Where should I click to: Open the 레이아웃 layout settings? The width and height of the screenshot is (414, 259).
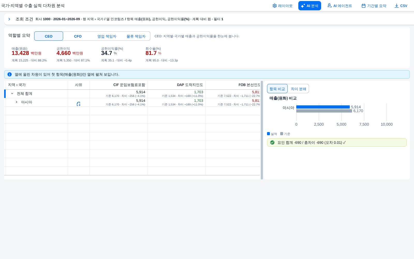[282, 6]
